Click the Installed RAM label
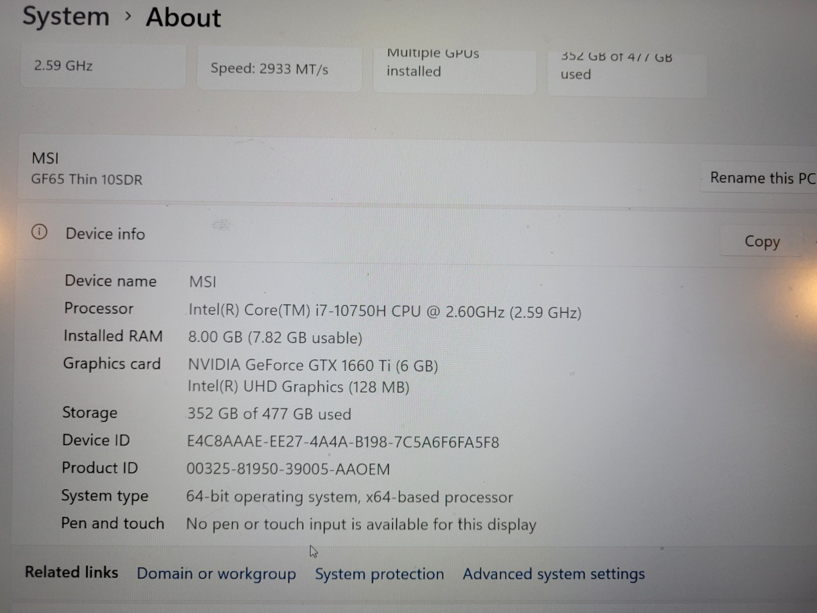Image resolution: width=817 pixels, height=613 pixels. (113, 336)
